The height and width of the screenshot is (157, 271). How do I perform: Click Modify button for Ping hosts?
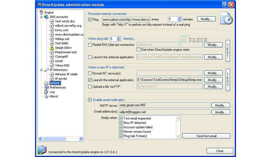(x=206, y=19)
